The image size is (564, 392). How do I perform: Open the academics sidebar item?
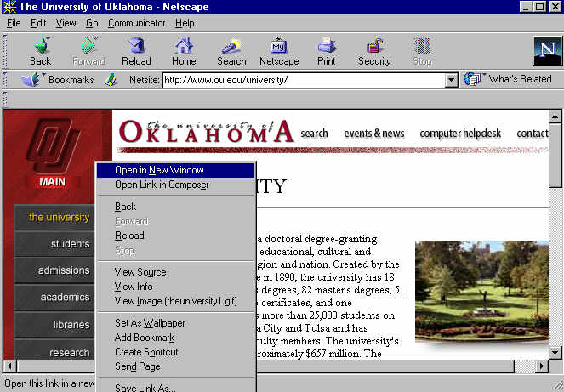tap(54, 298)
